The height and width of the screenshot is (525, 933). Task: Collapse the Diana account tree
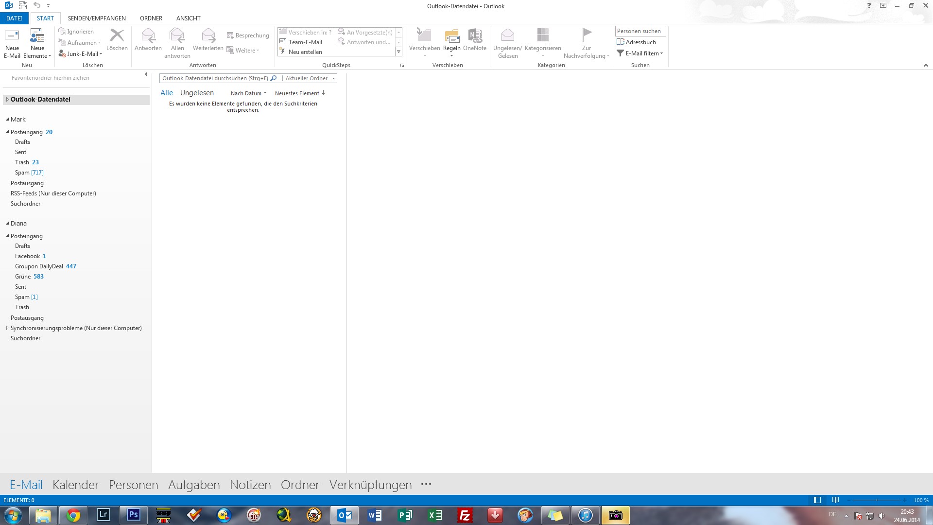pyautogui.click(x=7, y=224)
